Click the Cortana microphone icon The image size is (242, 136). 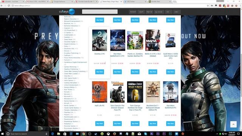point(47,134)
